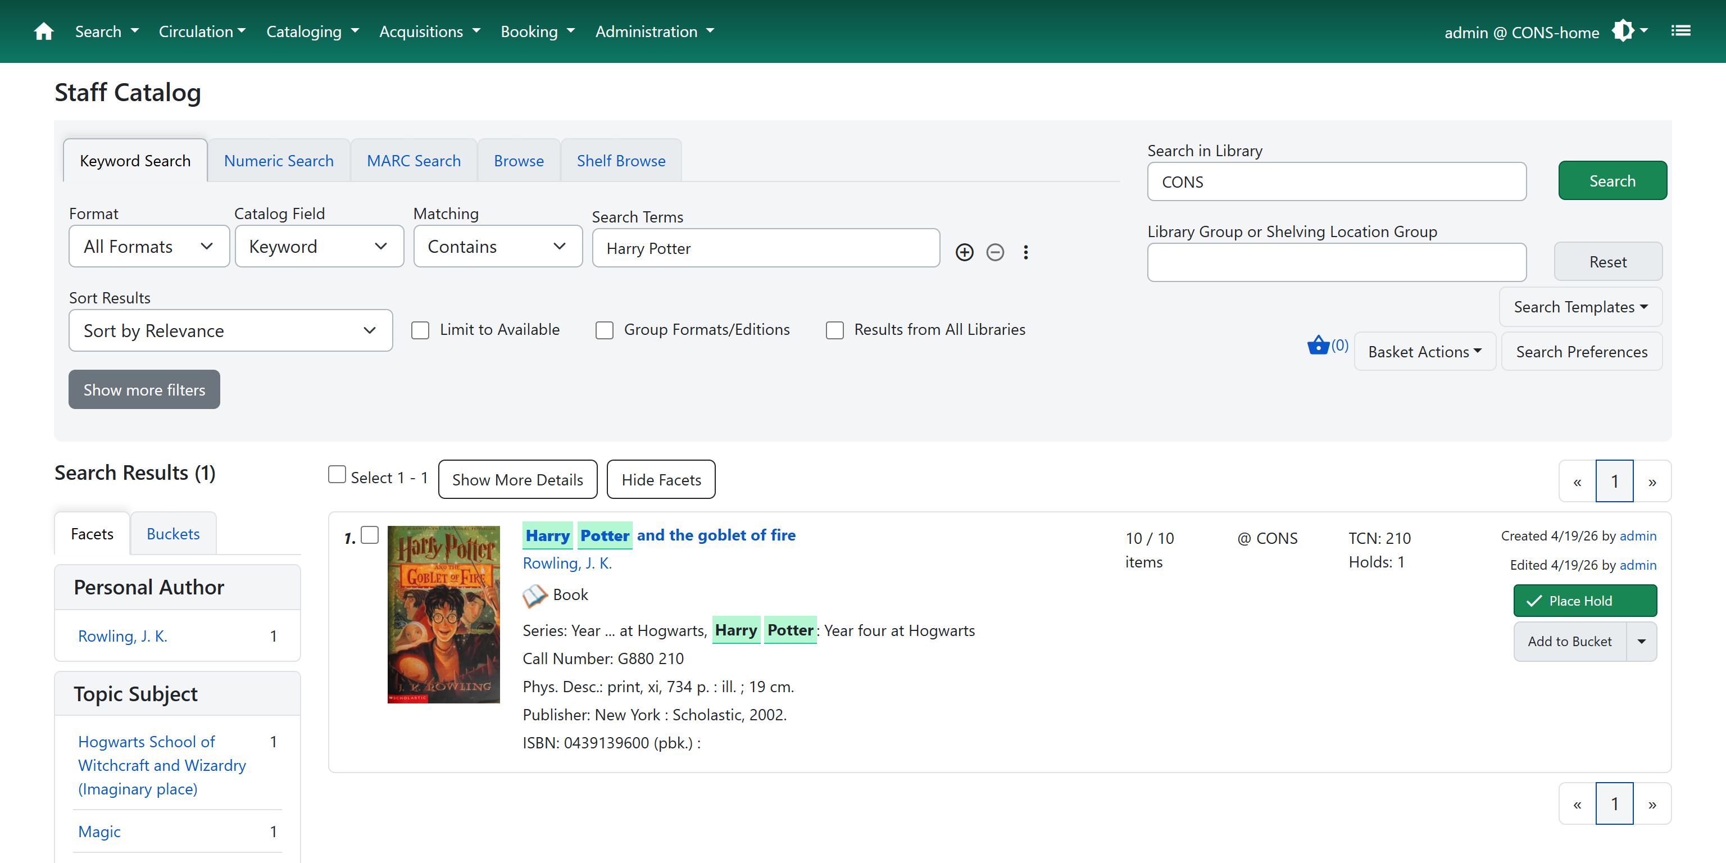This screenshot has height=863, width=1726.
Task: Go to next page in bottom pager
Action: (x=1652, y=803)
